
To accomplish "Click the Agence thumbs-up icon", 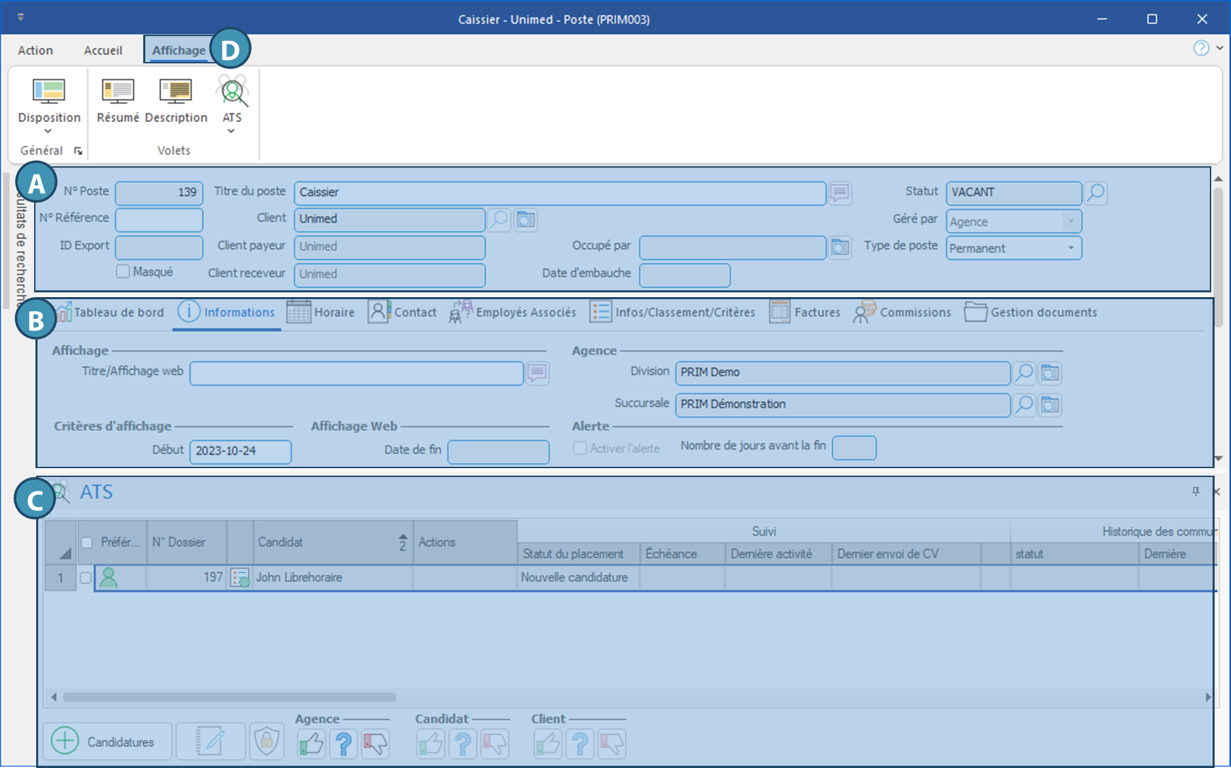I will point(311,743).
